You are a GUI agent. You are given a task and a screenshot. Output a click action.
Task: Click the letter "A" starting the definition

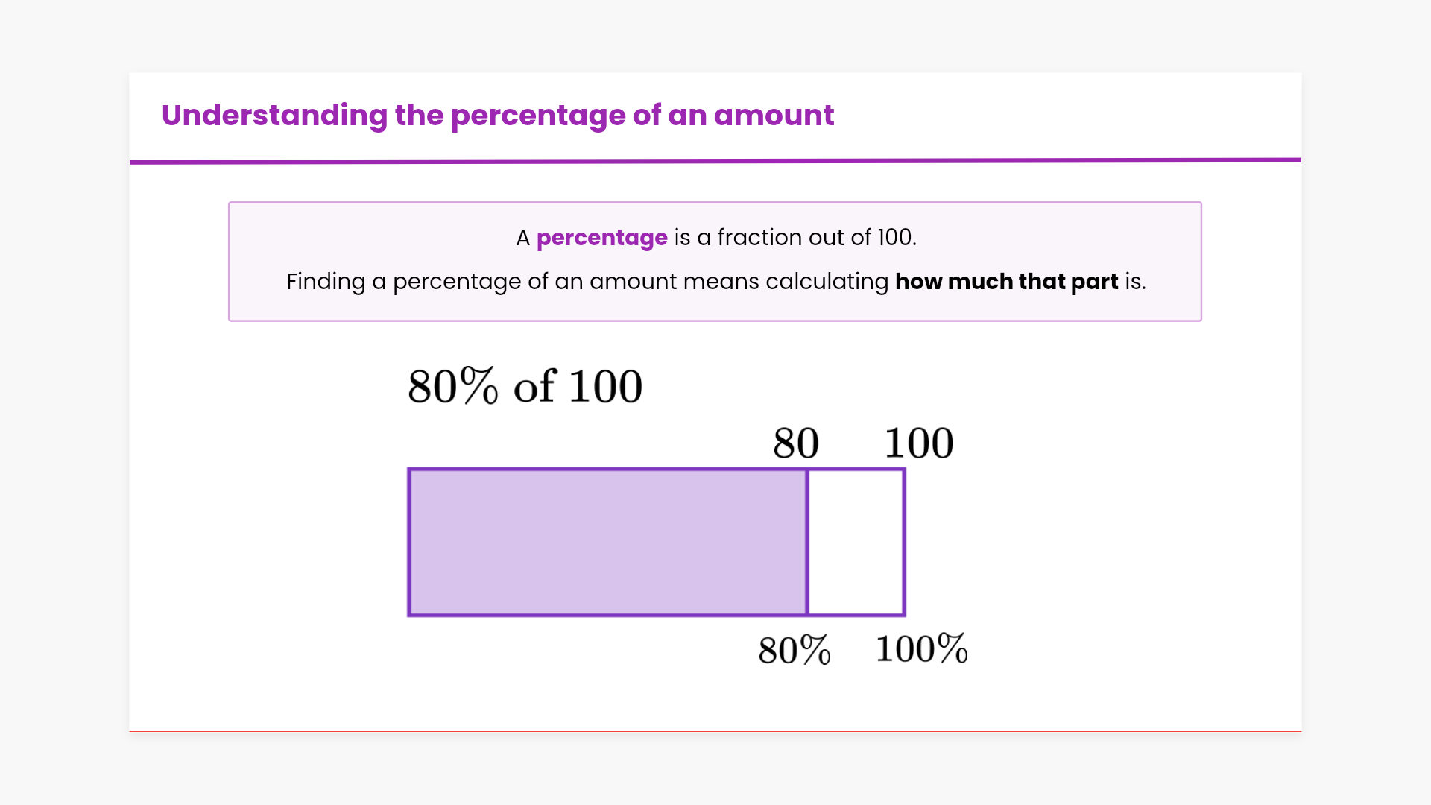tap(522, 238)
